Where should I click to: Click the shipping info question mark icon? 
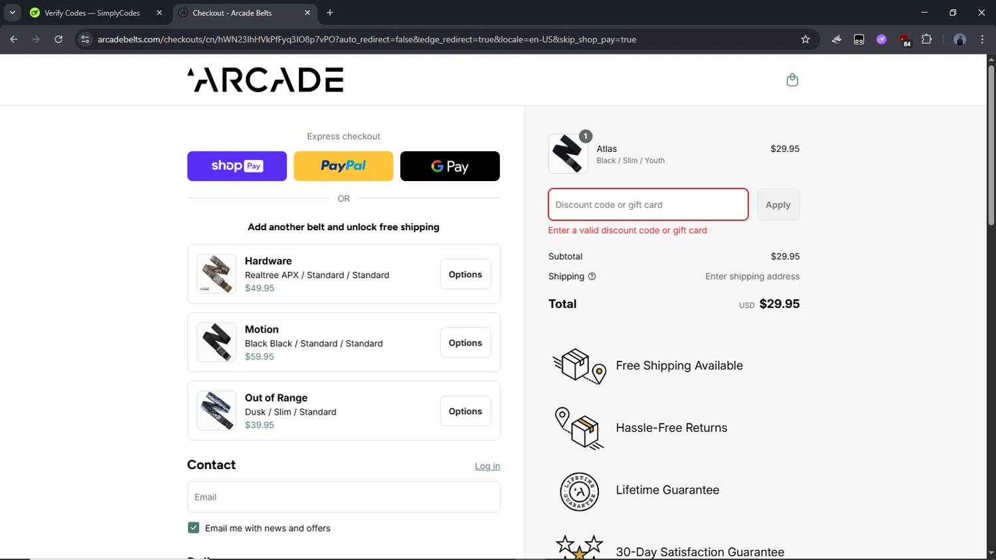[592, 277]
